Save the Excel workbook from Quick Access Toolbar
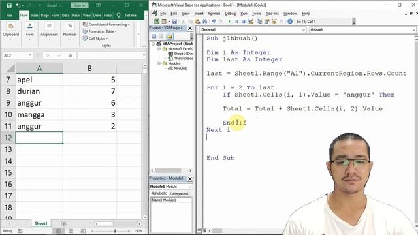Viewport: 418px width, 235px height. click(x=9, y=5)
